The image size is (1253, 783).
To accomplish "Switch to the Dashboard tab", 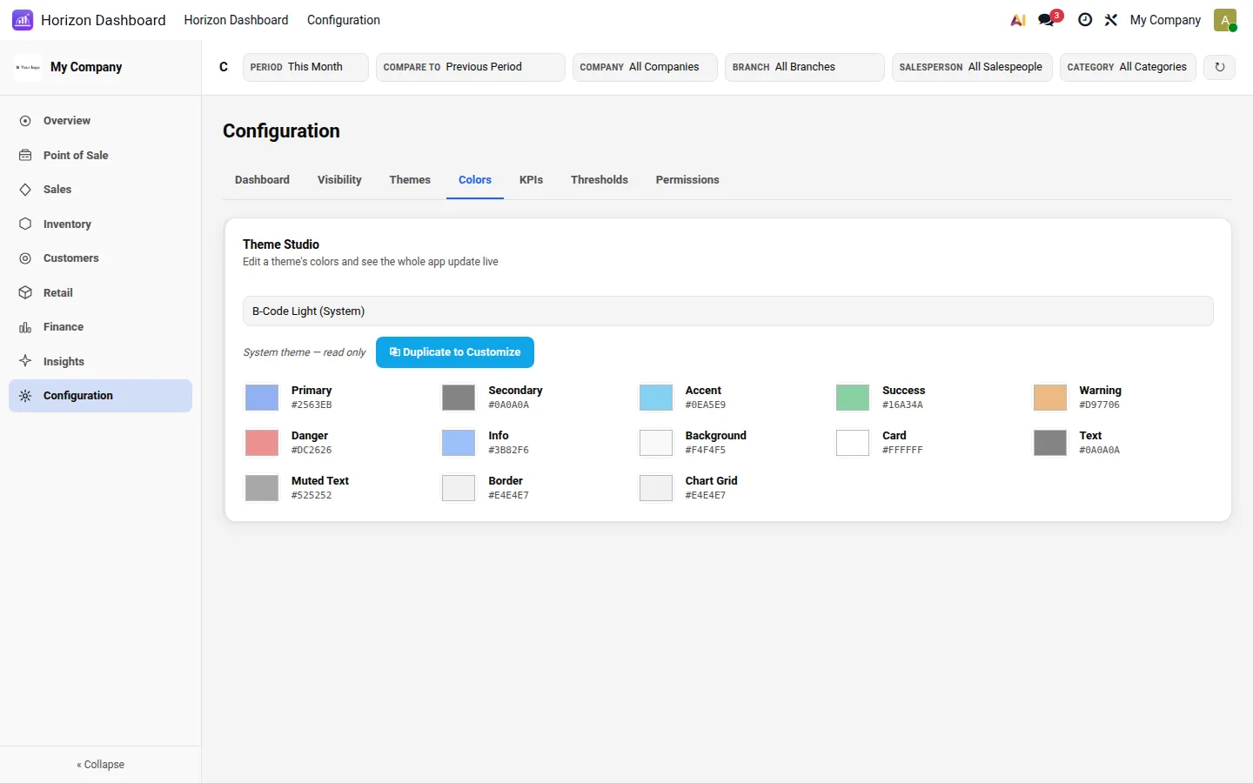I will click(262, 180).
